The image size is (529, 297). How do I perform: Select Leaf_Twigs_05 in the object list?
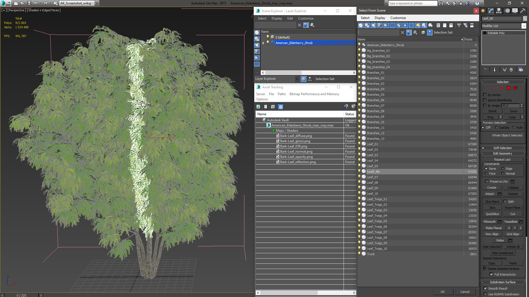tap(377, 221)
